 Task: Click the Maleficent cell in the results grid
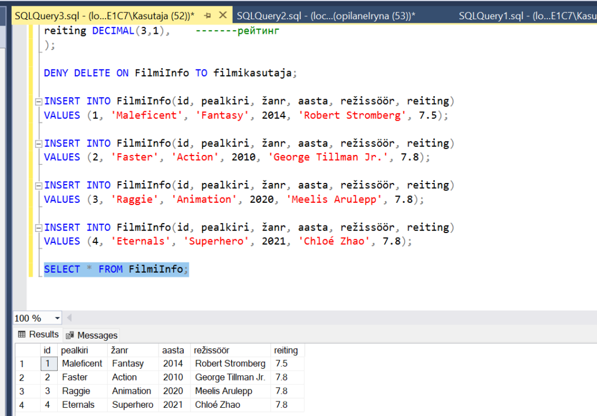82,364
